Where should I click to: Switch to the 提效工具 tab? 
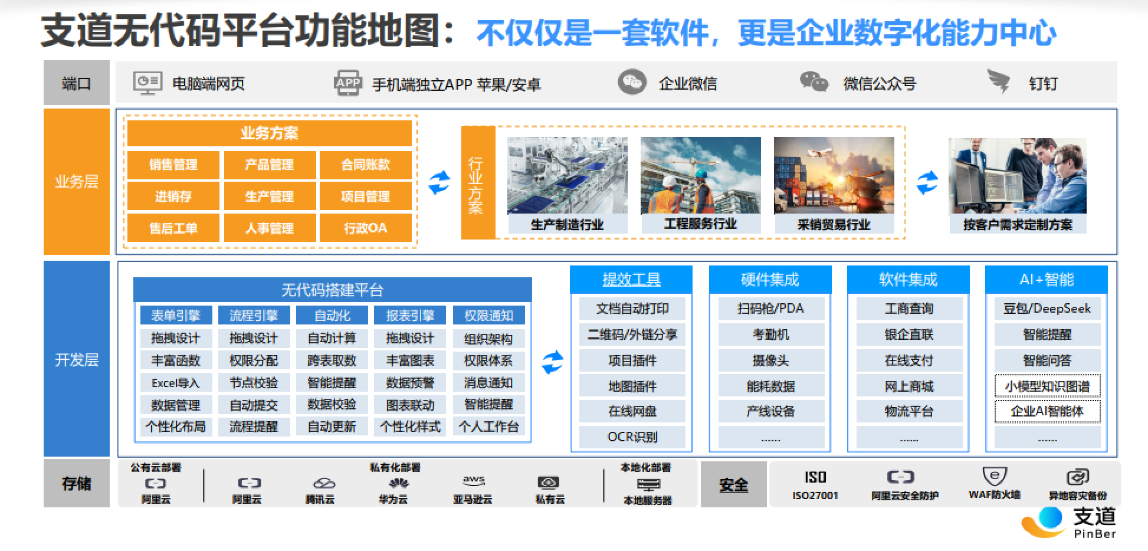(631, 278)
